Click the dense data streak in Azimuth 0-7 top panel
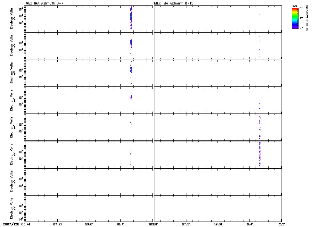This screenshot has height=227, width=328. [x=131, y=18]
